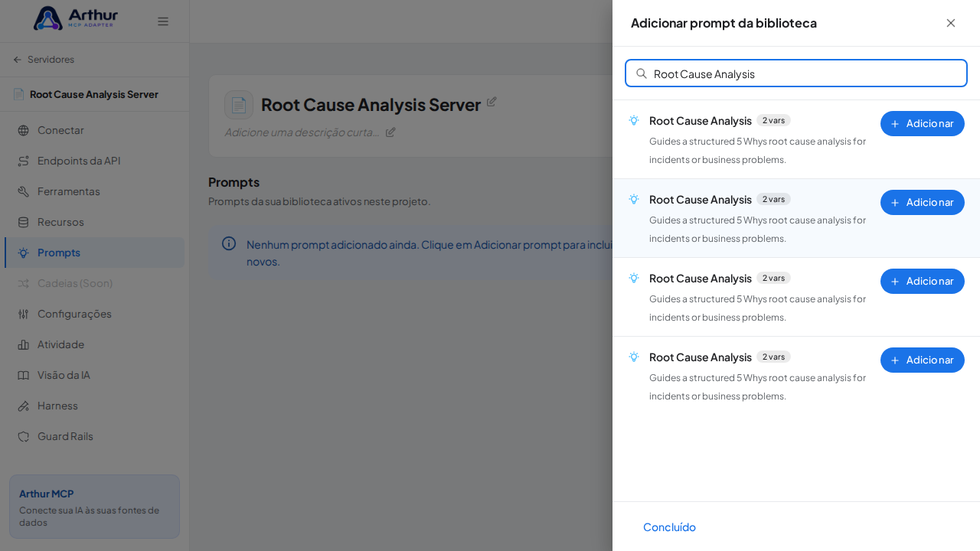Open Ferramentas via its wrench icon

(23, 191)
